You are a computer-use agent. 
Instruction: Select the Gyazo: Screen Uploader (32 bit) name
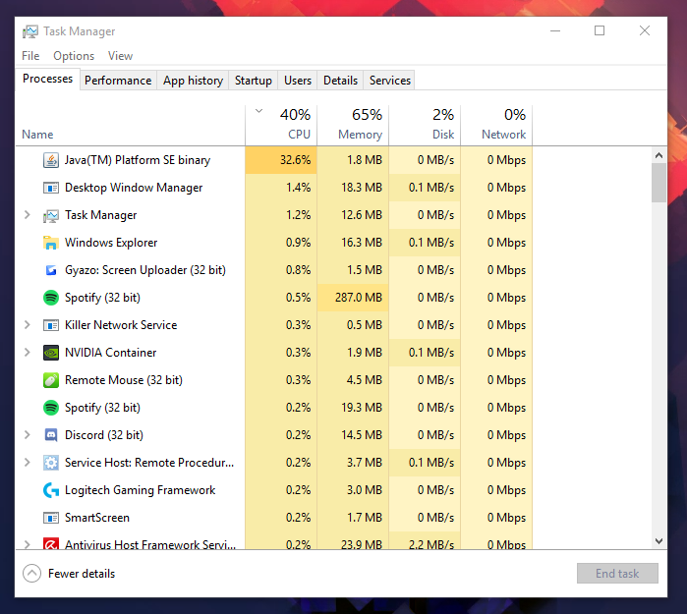point(145,270)
